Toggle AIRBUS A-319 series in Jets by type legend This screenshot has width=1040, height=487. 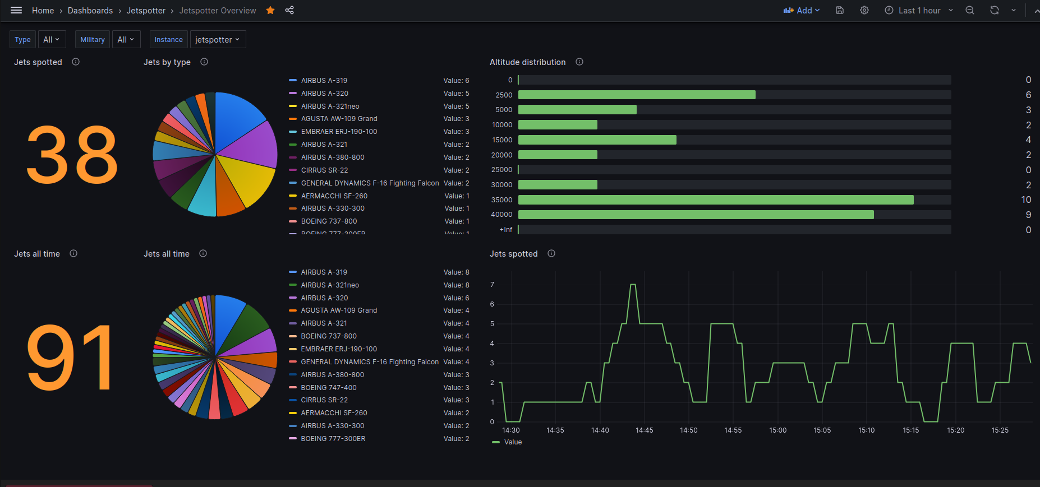[324, 81]
